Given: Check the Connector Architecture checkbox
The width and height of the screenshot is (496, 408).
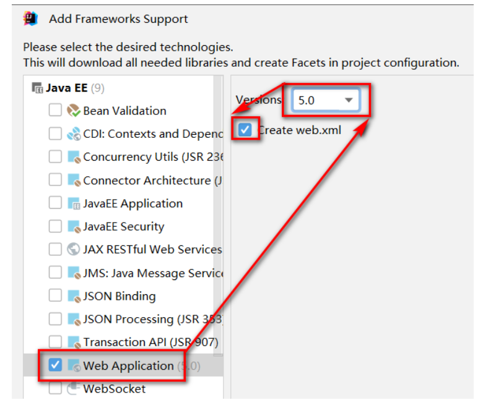Looking at the screenshot, I should [x=55, y=180].
